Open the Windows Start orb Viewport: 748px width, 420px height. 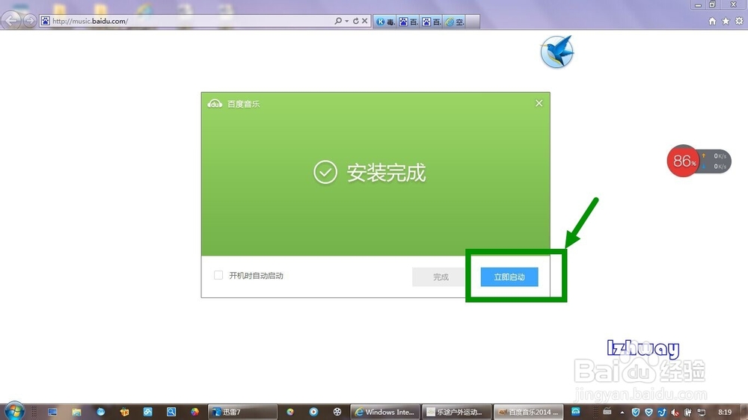[x=13, y=411]
